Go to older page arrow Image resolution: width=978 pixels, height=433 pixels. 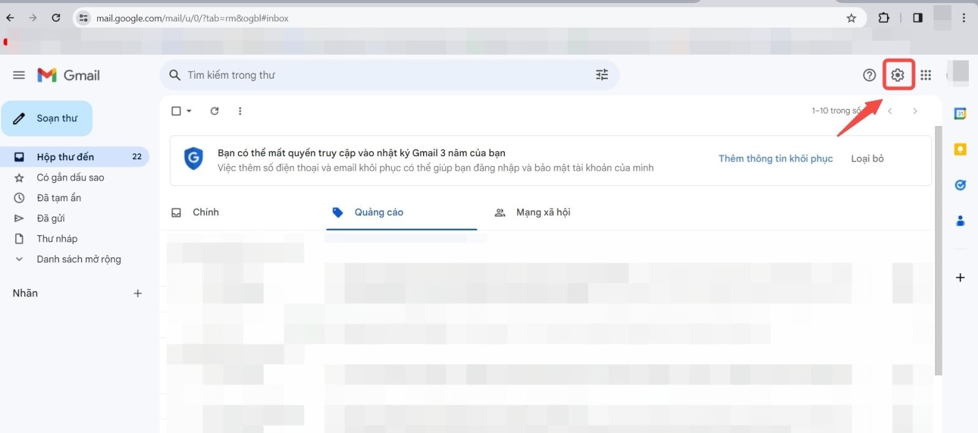click(915, 111)
